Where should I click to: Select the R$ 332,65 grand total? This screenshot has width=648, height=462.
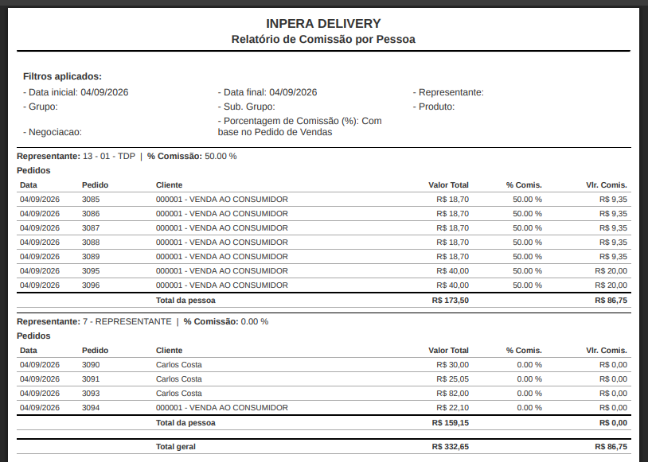pyautogui.click(x=450, y=447)
